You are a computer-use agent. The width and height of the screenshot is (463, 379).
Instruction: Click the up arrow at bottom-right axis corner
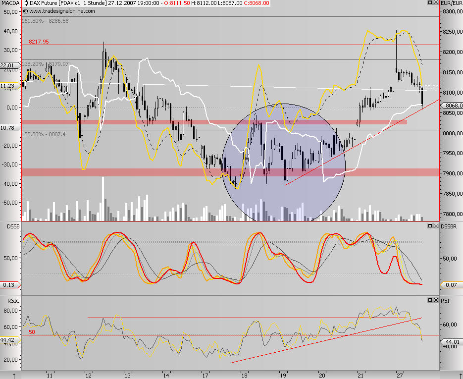[461, 376]
